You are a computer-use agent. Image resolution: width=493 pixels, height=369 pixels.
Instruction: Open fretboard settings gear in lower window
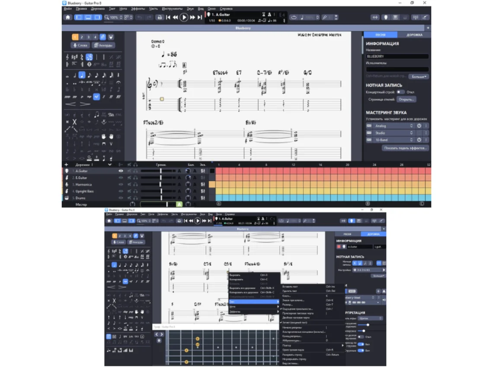pos(159,341)
